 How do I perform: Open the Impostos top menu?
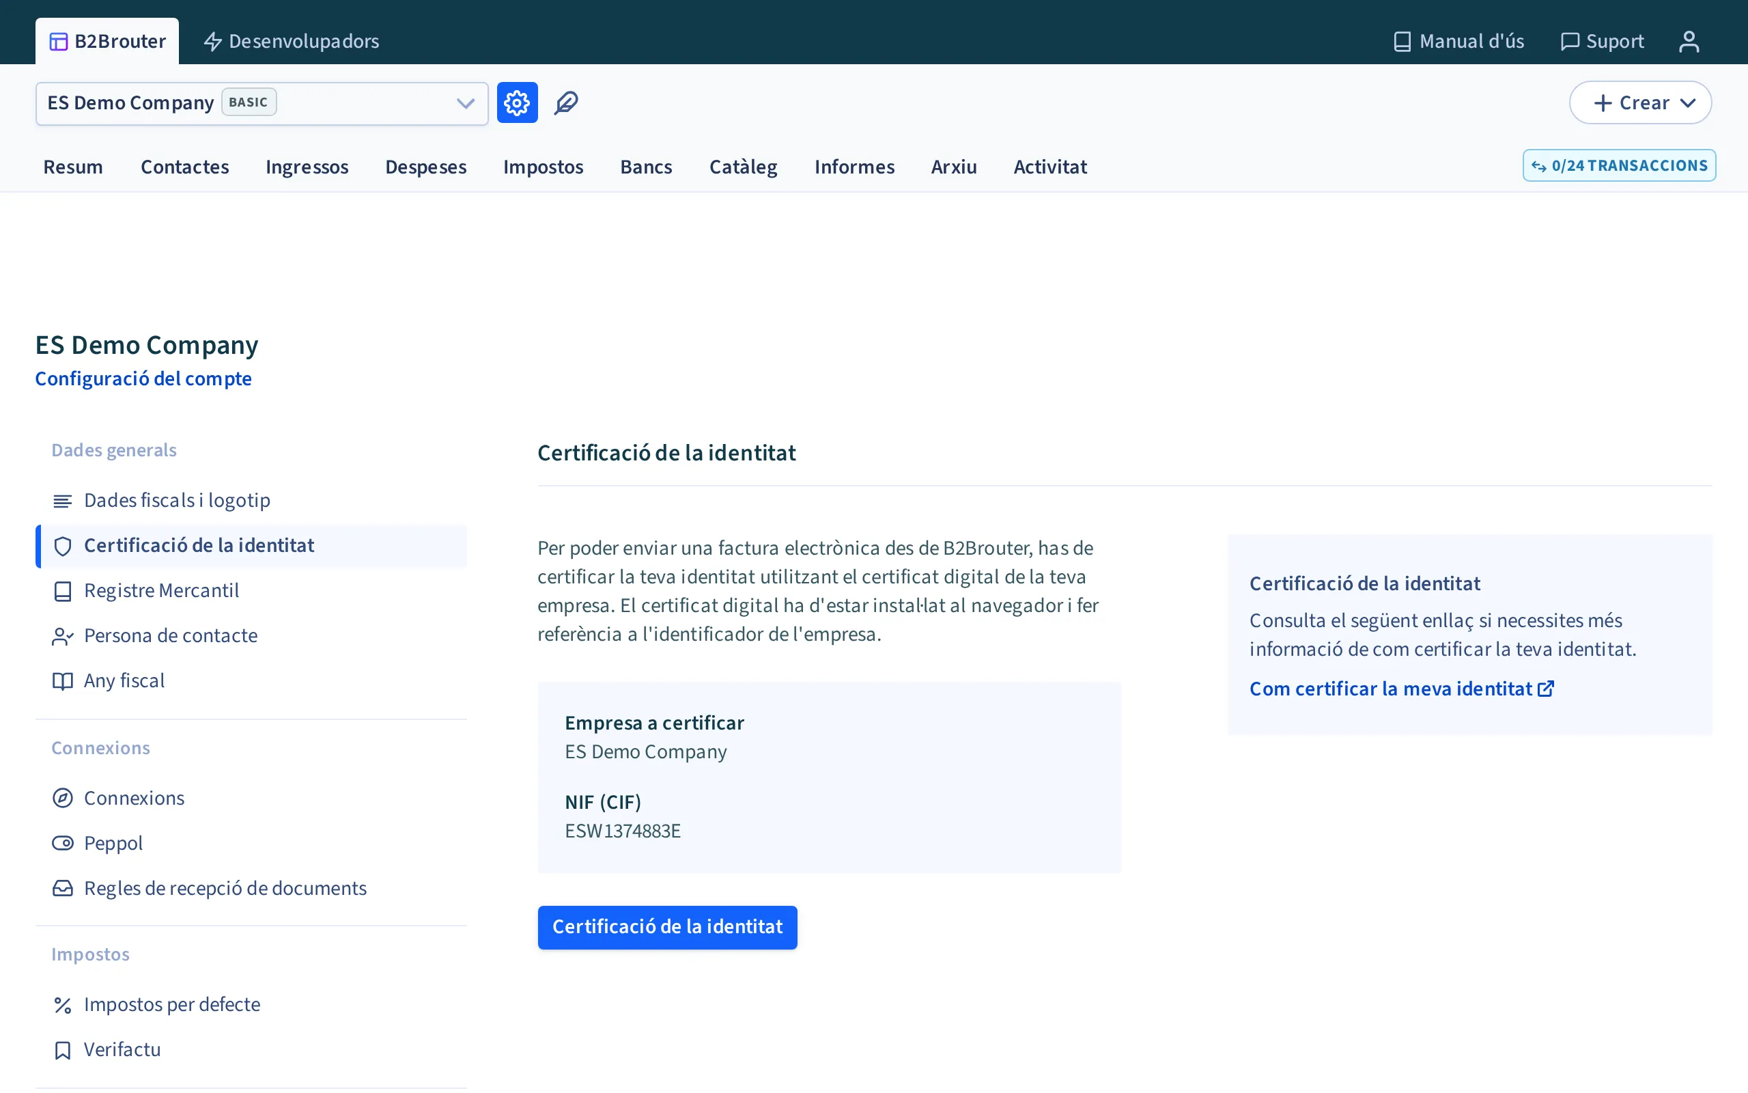(x=544, y=167)
